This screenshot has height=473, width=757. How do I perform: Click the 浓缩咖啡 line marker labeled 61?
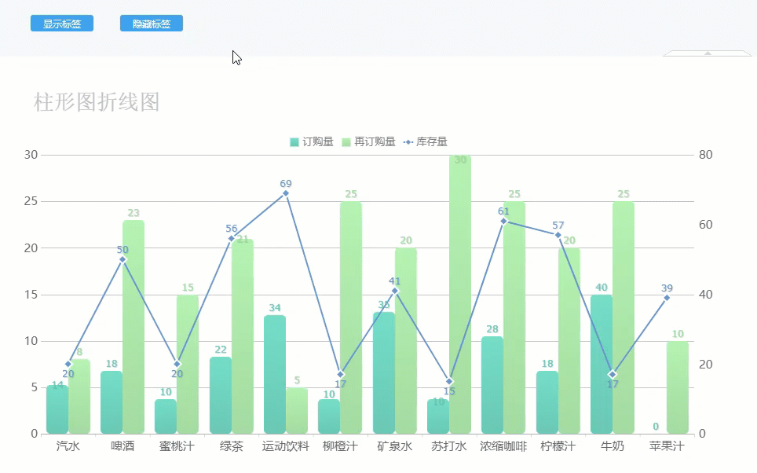(503, 221)
